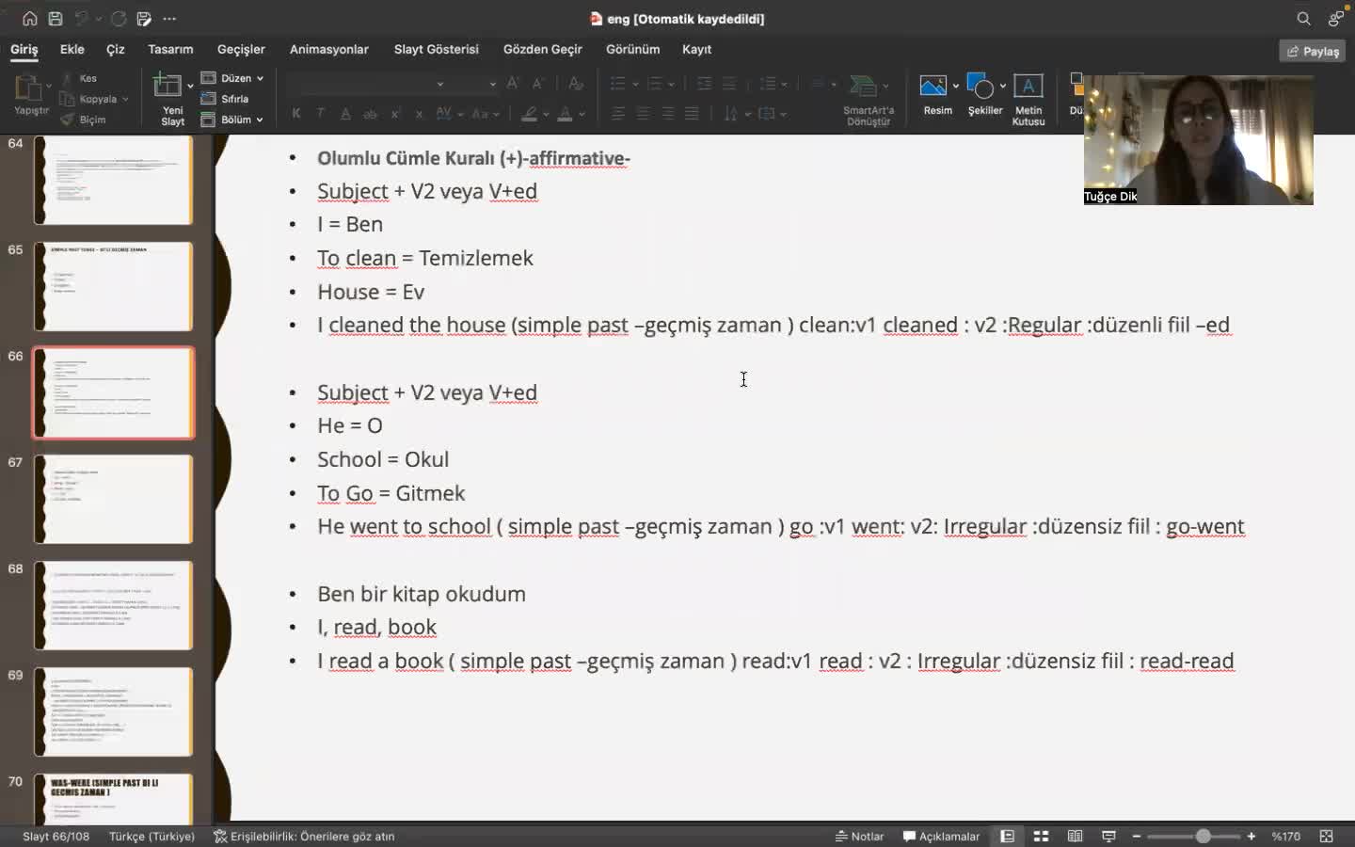Viewport: 1355px width, 847px height.
Task: Open bullets list dropdown arrow
Action: 635,84
